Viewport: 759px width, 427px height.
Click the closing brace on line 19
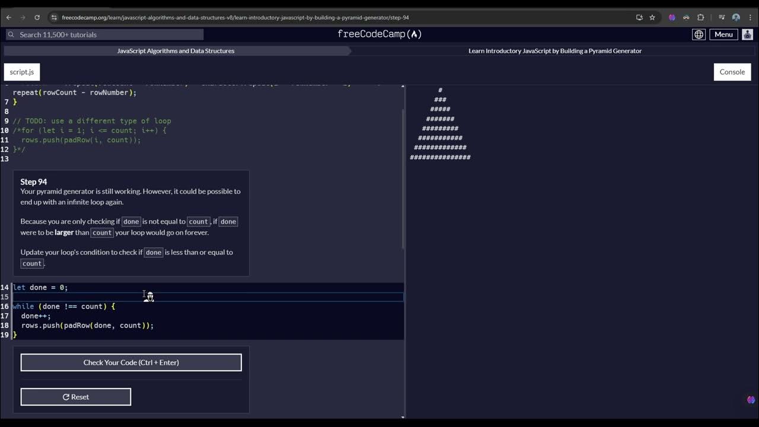coord(15,334)
